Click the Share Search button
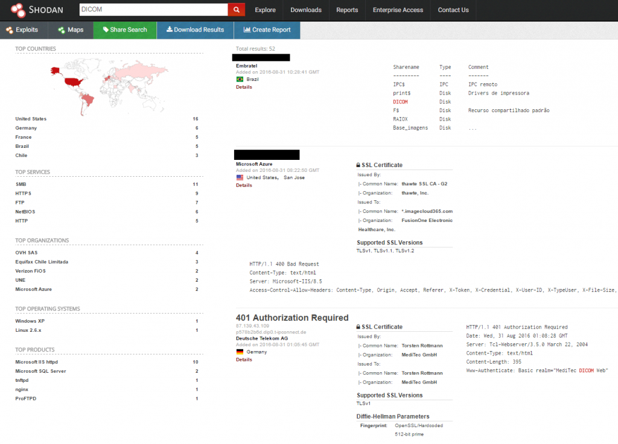The image size is (618, 444). point(125,30)
